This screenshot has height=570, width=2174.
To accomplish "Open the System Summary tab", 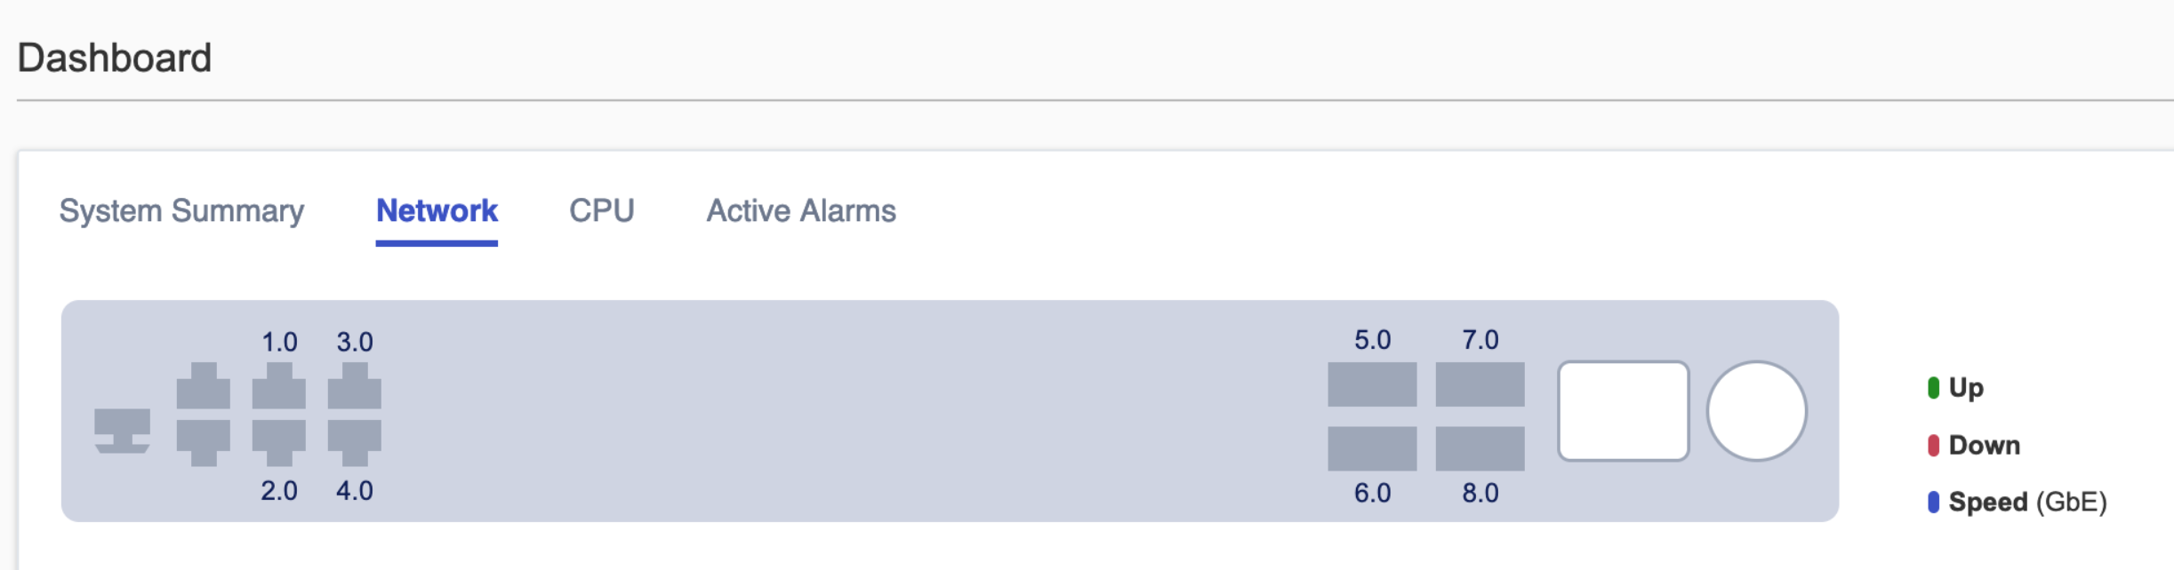I will pos(181,211).
